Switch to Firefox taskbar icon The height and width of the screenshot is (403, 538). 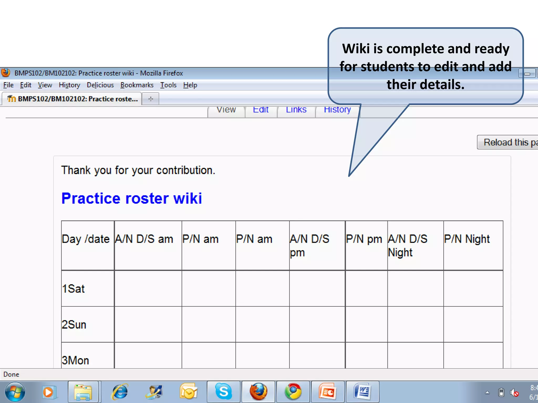tap(258, 392)
